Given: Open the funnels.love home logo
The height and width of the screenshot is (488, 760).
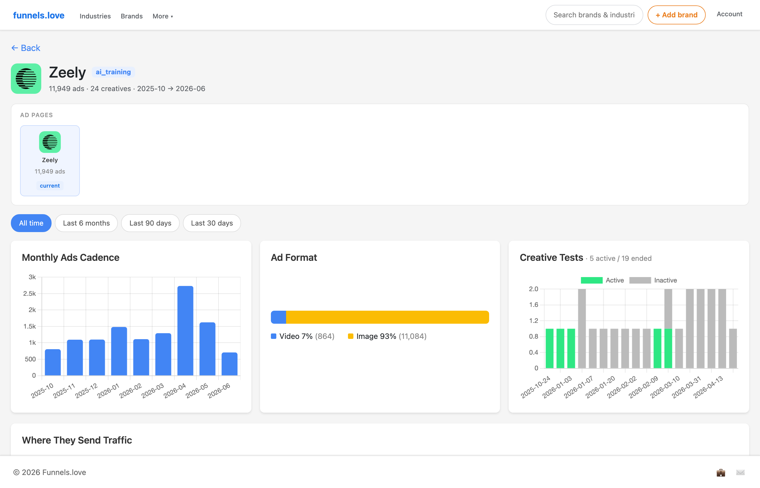Looking at the screenshot, I should click(x=39, y=15).
